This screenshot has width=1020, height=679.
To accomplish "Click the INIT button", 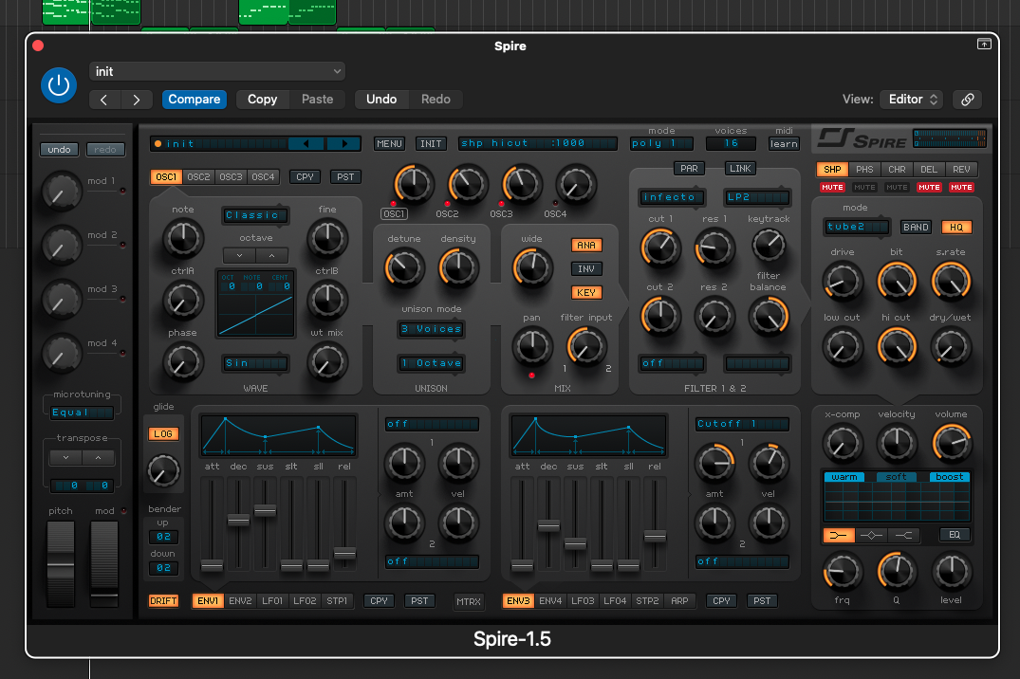I will [431, 144].
